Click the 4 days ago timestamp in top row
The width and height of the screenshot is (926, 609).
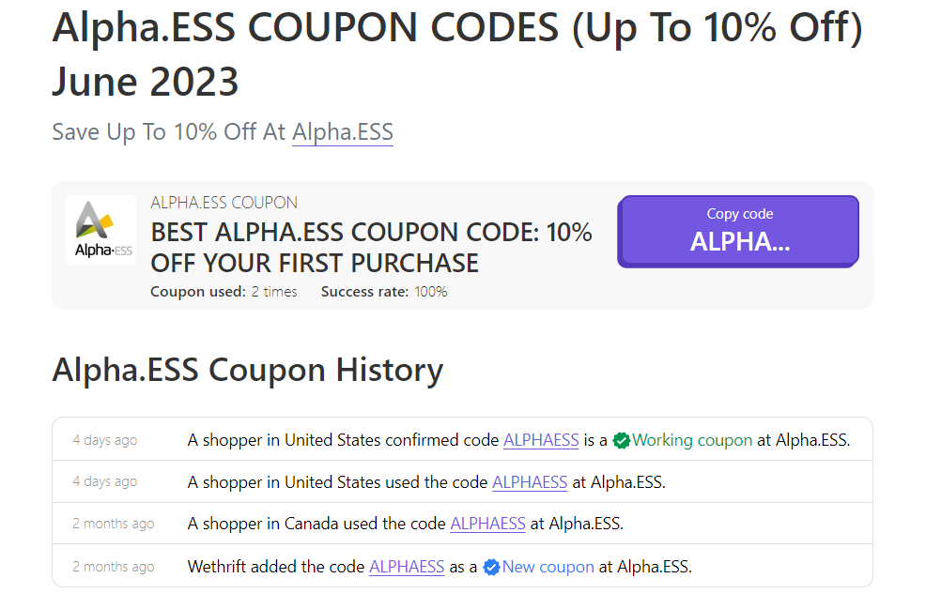[x=104, y=439]
